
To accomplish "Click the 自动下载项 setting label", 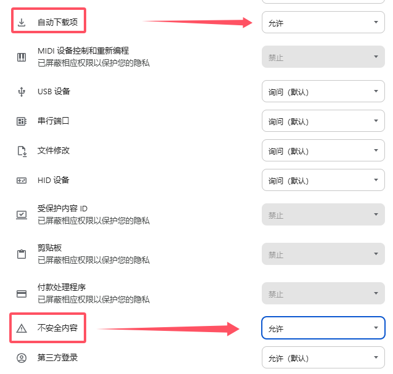I will [x=57, y=23].
